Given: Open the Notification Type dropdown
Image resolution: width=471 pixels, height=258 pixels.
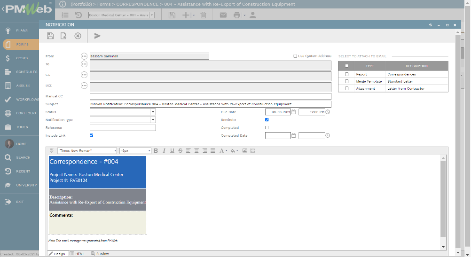Looking at the screenshot, I should (153, 120).
